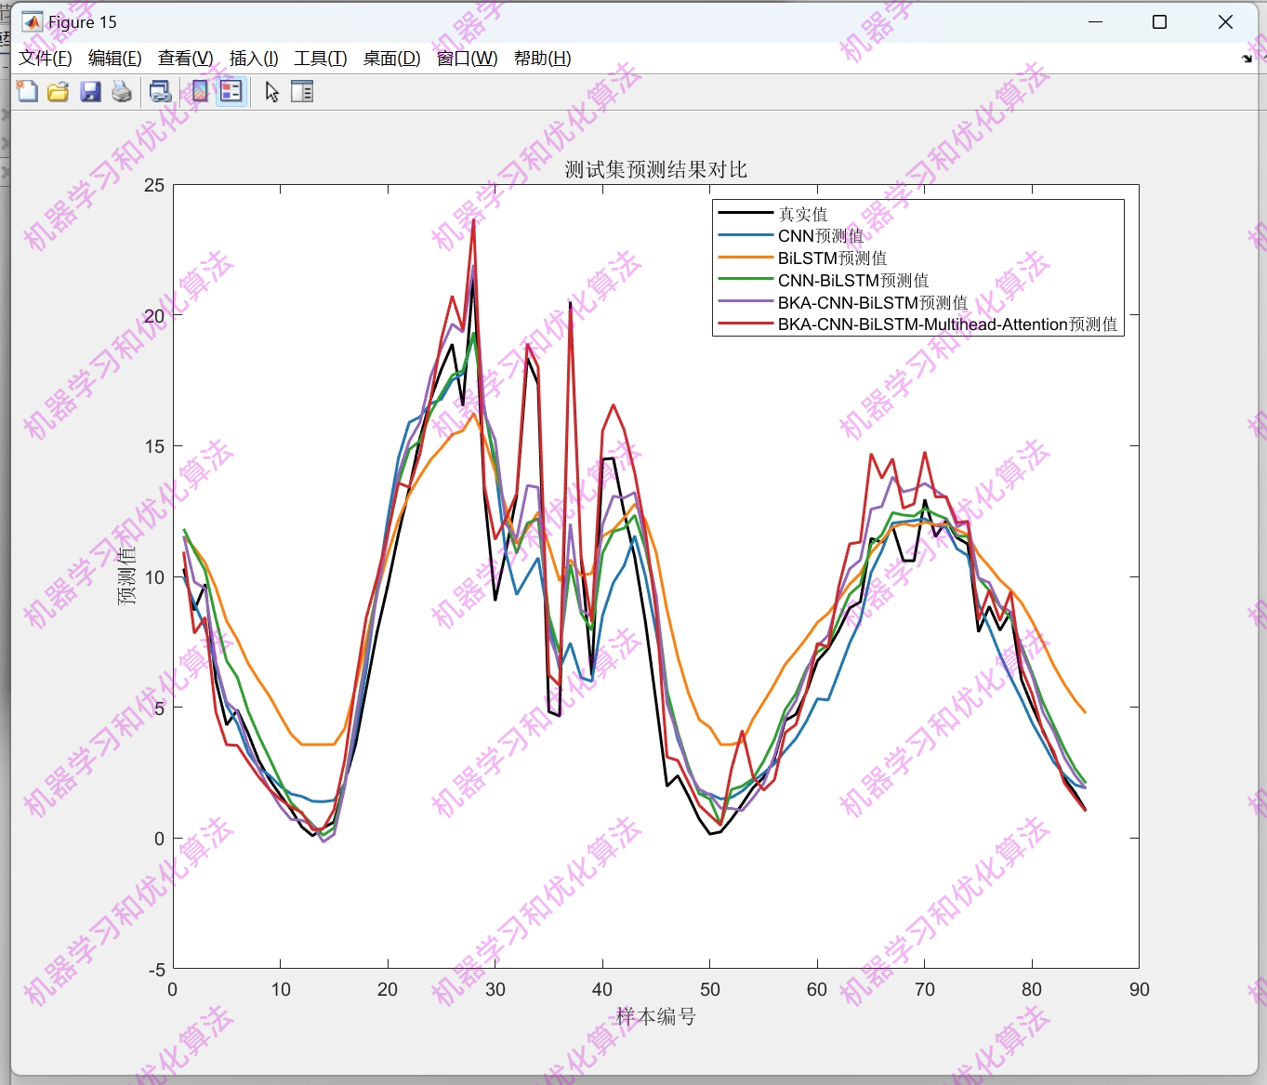Click x-axis tick label 20
The image size is (1267, 1085).
388,989
